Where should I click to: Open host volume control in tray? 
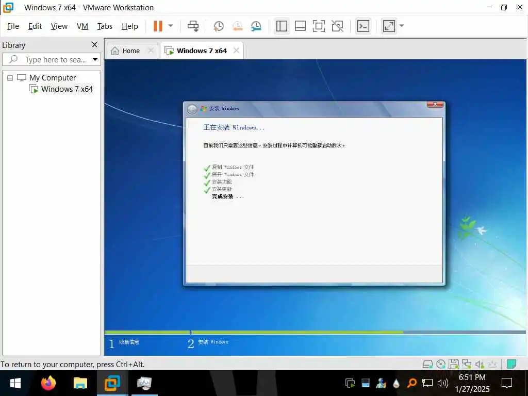point(442,383)
